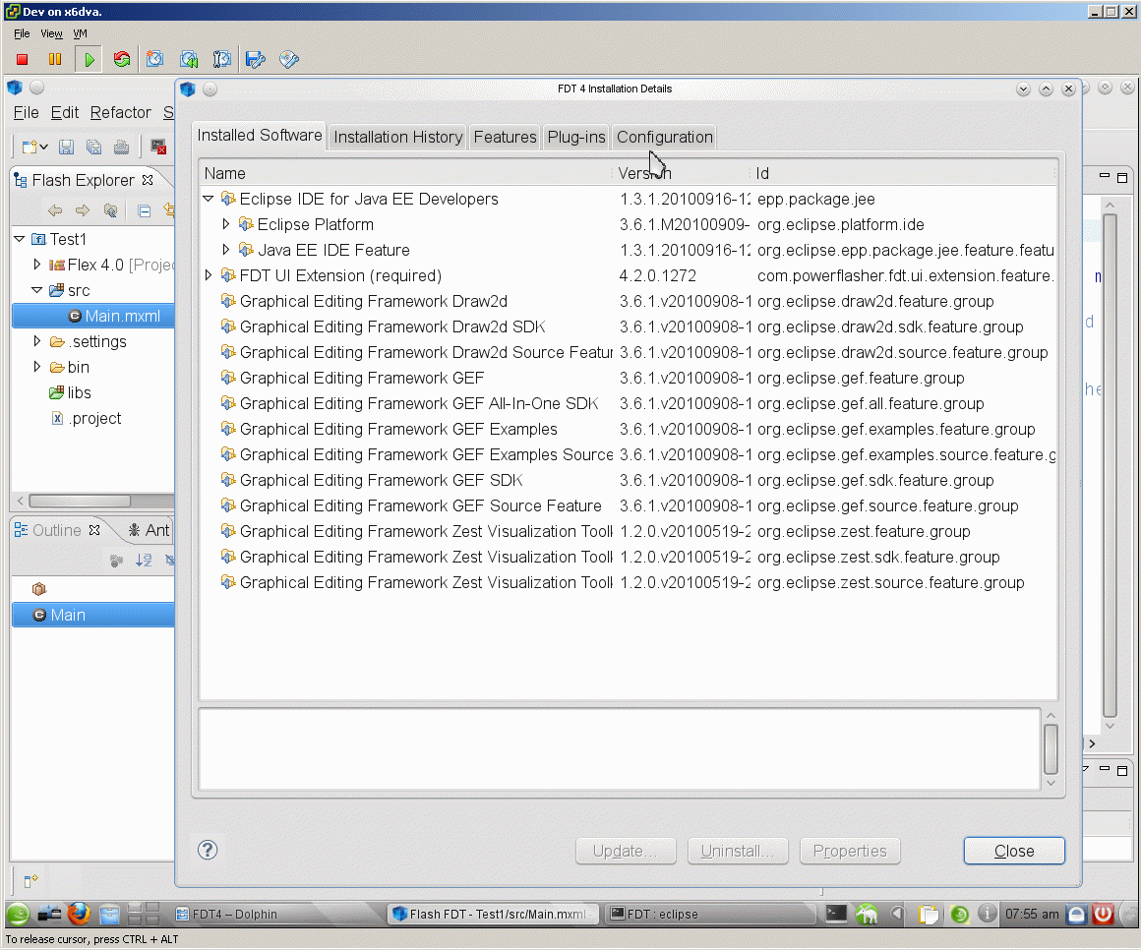Click the sort icon in Outline toolbar
Image resolution: width=1141 pixels, height=950 pixels.
144,561
